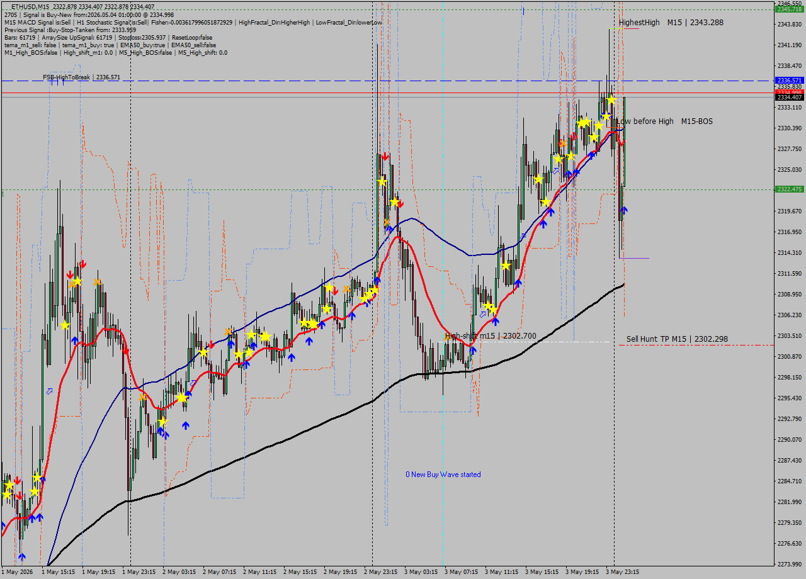The image size is (806, 579).
Task: Click the "2 May 19:15" time label
Action: coord(341,572)
